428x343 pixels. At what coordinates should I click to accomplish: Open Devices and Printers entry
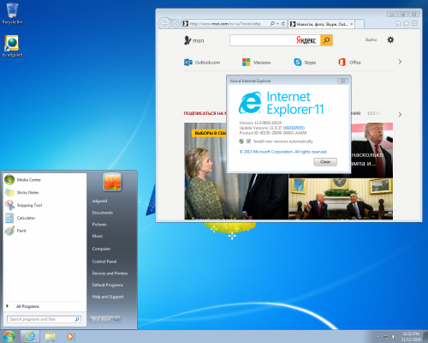110,274
